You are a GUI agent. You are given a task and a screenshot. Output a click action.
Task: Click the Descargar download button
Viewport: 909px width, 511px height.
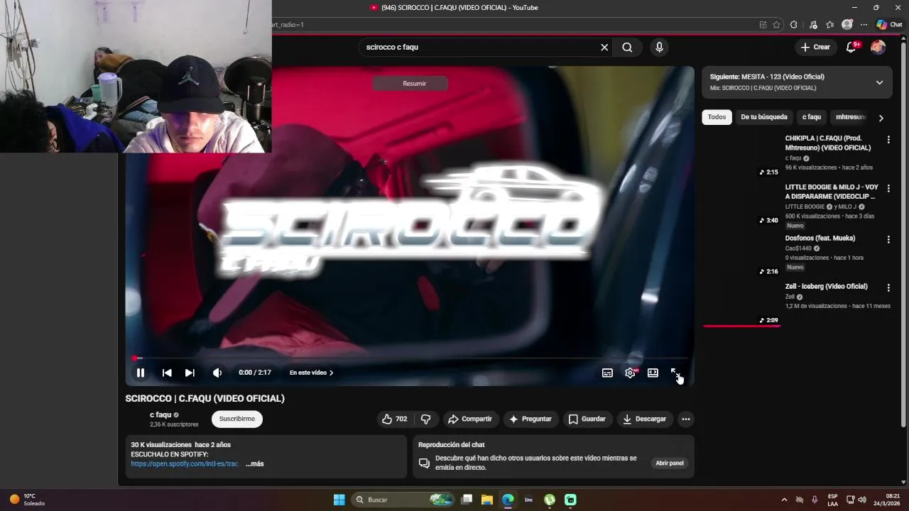644,419
